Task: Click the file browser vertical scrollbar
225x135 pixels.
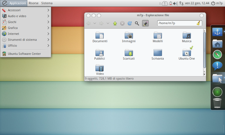Action: [x=204, y=50]
